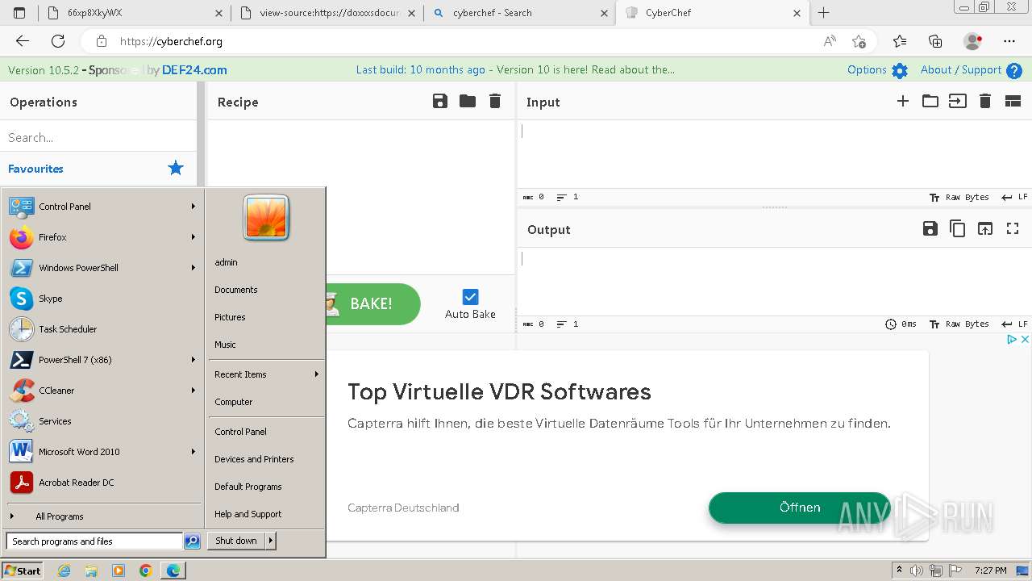The height and width of the screenshot is (581, 1032).
Task: Click the Read aloud icon in the address bar
Action: (830, 41)
